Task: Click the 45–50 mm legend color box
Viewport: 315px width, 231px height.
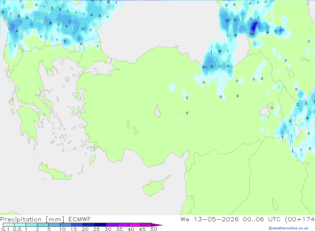Action: tap(146, 225)
